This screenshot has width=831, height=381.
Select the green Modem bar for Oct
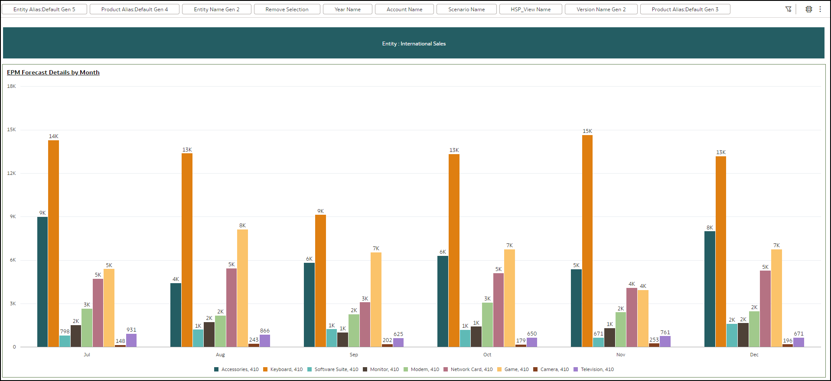tap(487, 325)
